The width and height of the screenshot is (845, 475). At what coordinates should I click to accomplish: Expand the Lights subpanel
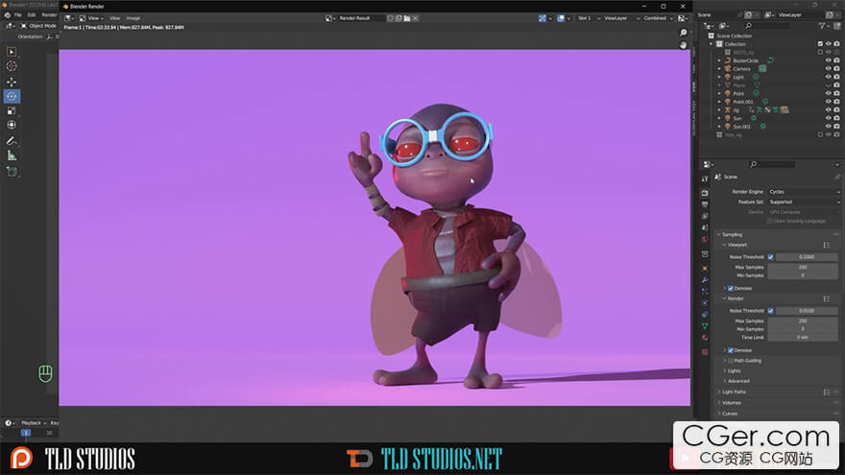734,371
